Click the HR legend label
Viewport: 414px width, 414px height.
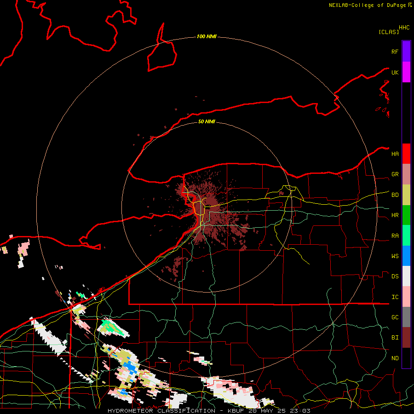pos(395,215)
